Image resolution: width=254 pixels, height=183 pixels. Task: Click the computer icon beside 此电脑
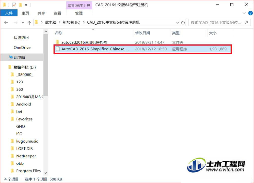[11, 57]
